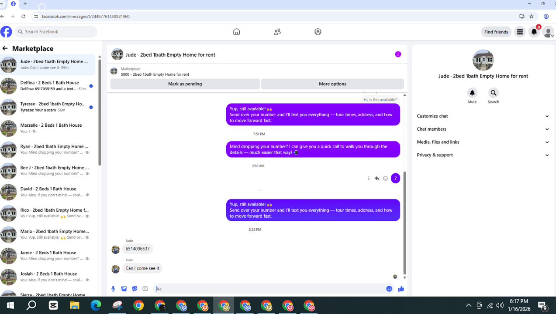The width and height of the screenshot is (556, 314).
Task: Open volume control in system tray
Action: pos(500,305)
